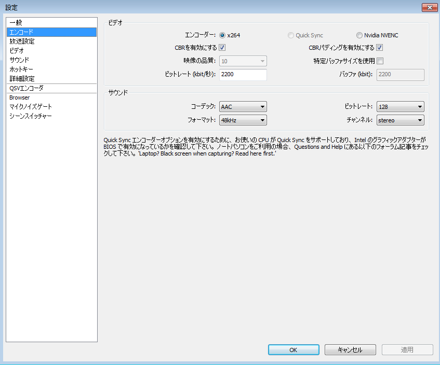Viewport: 440px width, 365px height.
Task: Select the Quick Sync encoder option
Action: (291, 35)
